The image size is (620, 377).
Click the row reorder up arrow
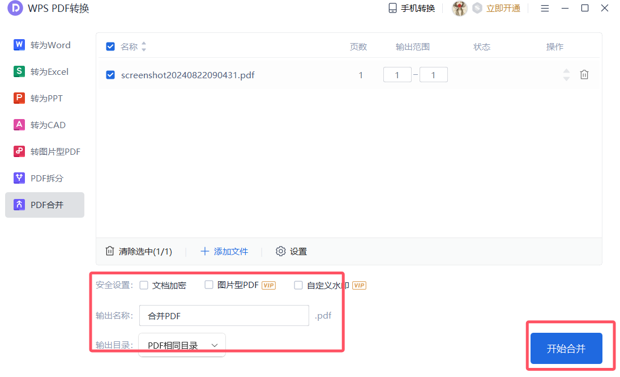(566, 71)
